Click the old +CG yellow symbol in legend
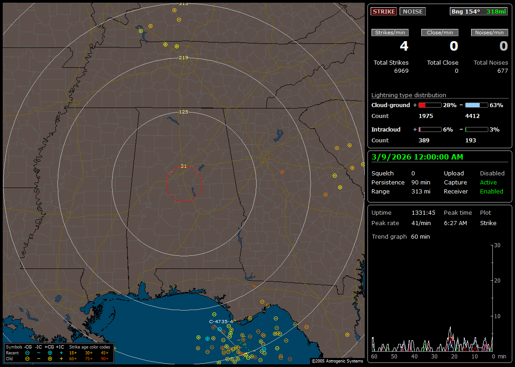The image size is (515, 367). pos(50,358)
